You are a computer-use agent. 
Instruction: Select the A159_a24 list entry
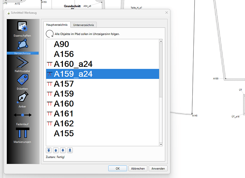pyautogui.click(x=103, y=74)
